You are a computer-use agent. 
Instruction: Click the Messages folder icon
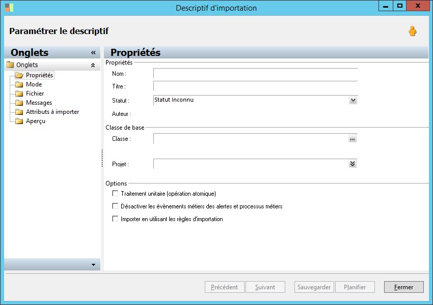pos(19,103)
